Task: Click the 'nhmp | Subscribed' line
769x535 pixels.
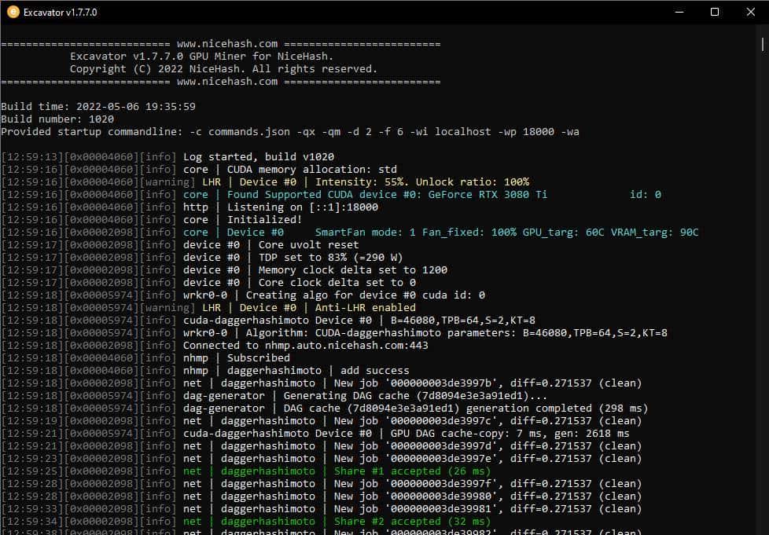Action: (145, 357)
